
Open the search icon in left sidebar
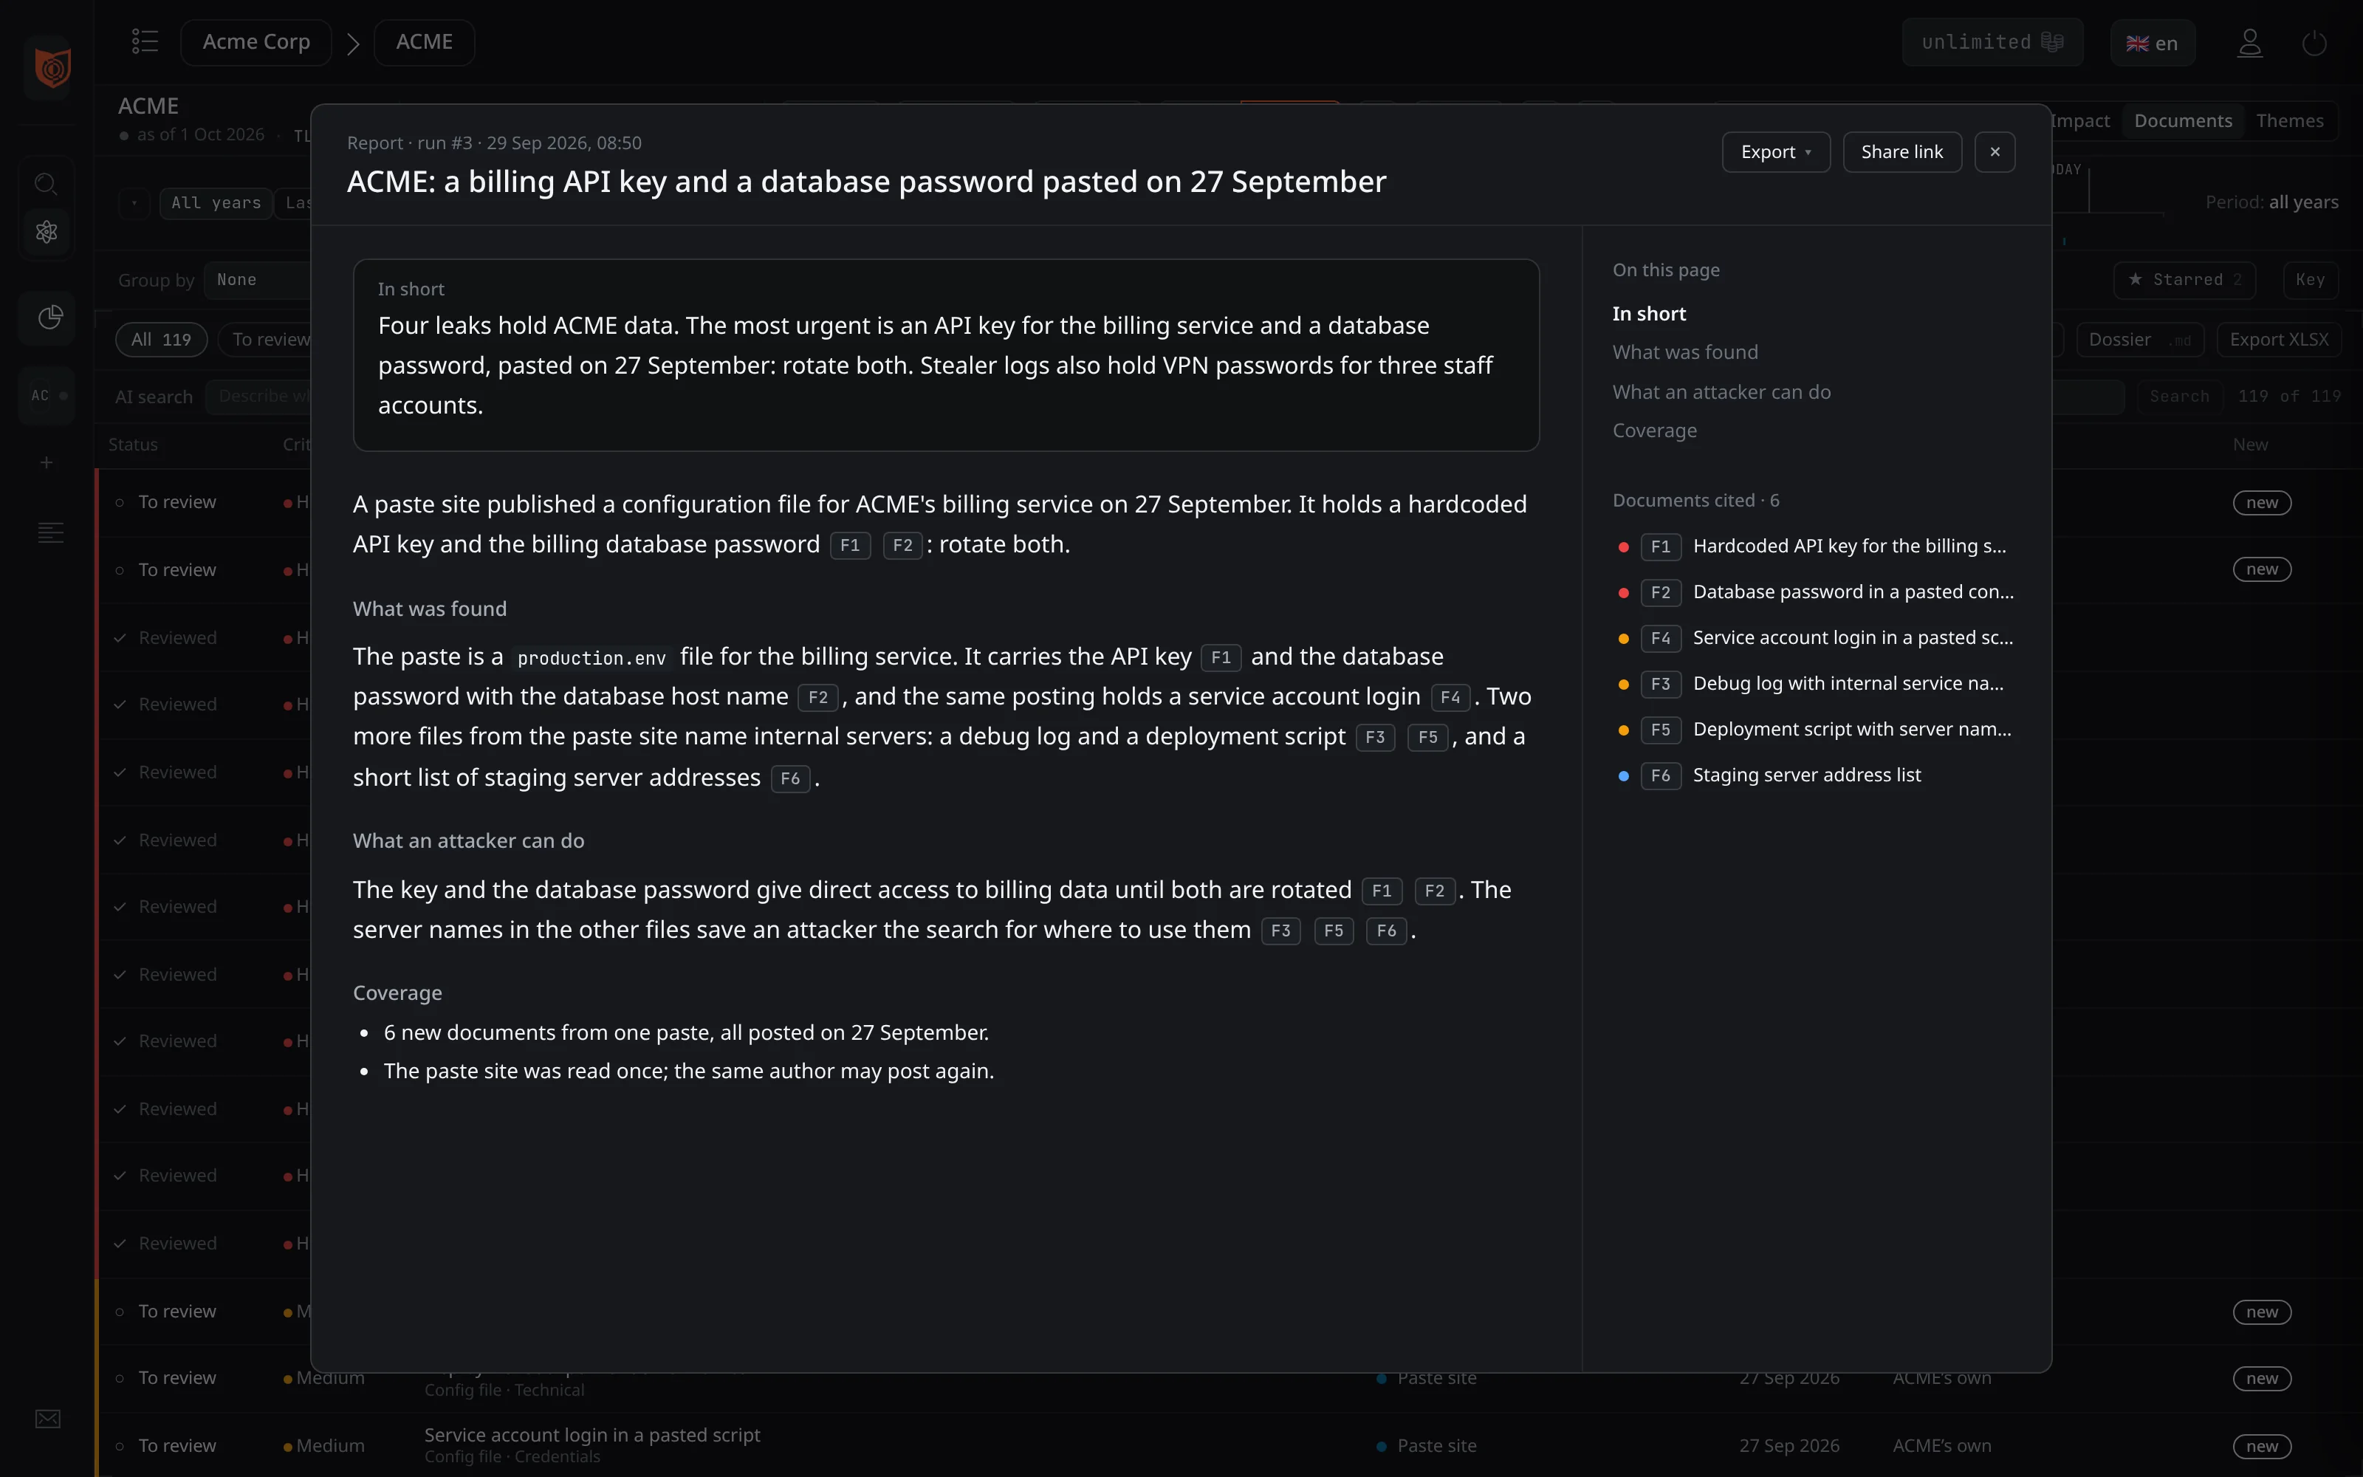46,184
